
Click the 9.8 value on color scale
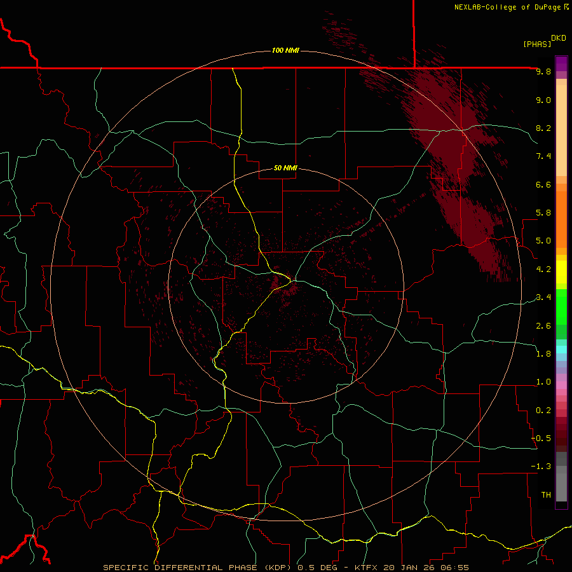543,71
